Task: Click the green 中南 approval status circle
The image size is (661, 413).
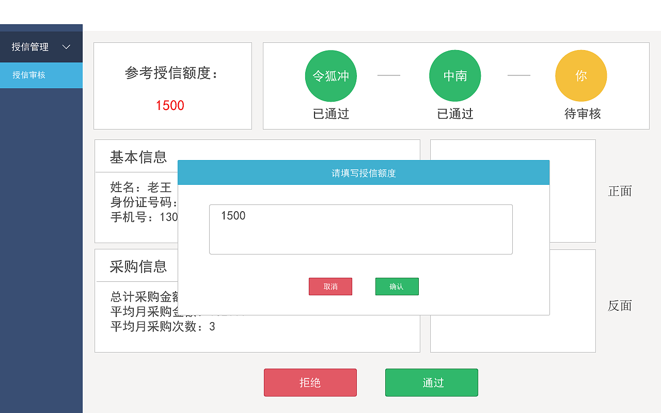Action: click(x=455, y=75)
